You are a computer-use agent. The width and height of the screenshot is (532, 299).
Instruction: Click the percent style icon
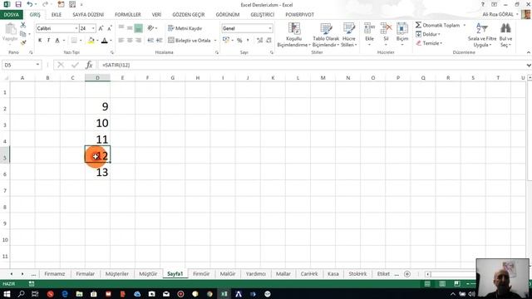click(x=239, y=41)
